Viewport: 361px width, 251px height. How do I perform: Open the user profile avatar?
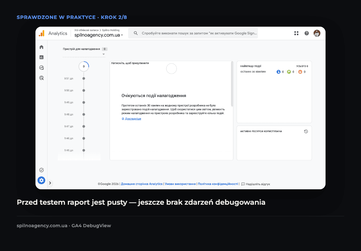[x=317, y=33]
